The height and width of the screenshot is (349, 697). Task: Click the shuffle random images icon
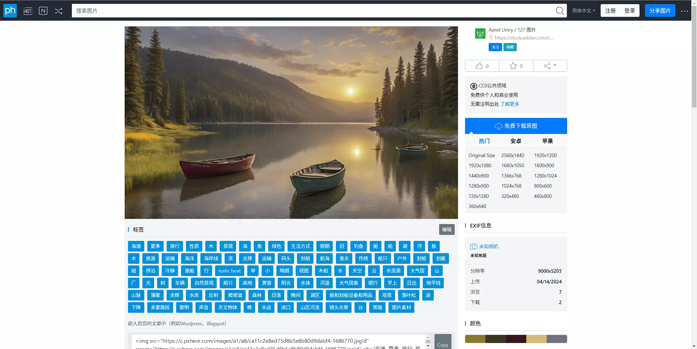point(59,11)
